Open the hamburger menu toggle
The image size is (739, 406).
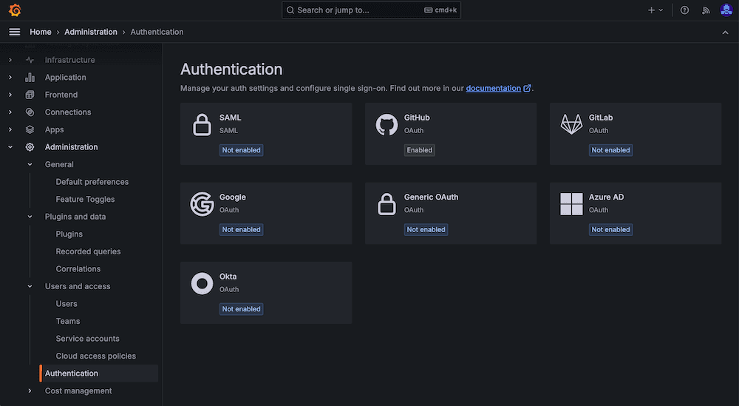[x=15, y=32]
